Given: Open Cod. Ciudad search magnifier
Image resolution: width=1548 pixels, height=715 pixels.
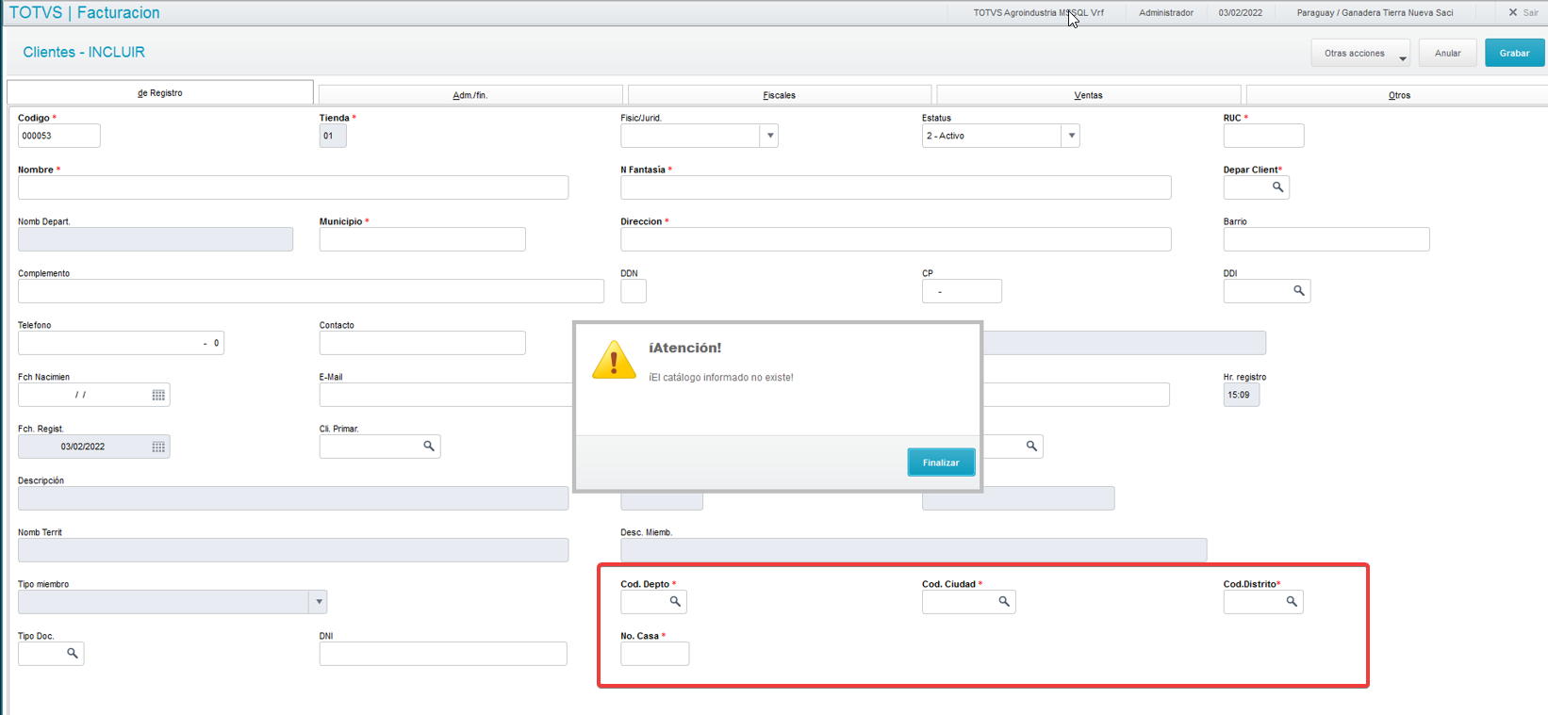Looking at the screenshot, I should pyautogui.click(x=1004, y=602).
